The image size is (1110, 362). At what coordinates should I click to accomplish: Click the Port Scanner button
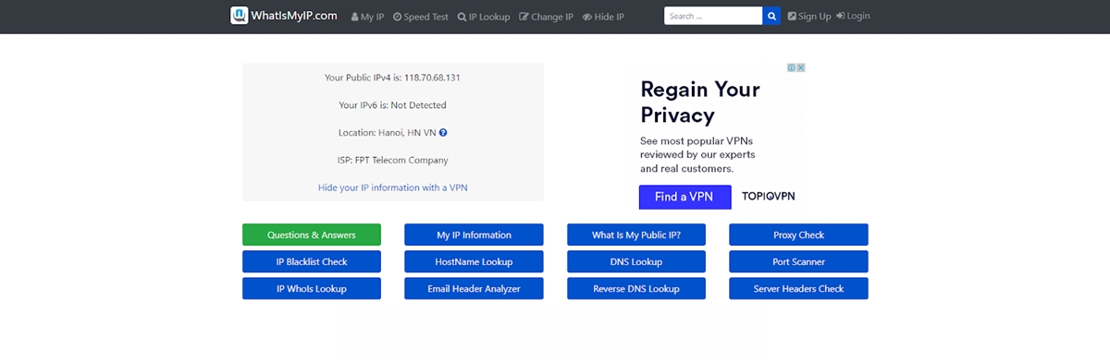pos(798,261)
